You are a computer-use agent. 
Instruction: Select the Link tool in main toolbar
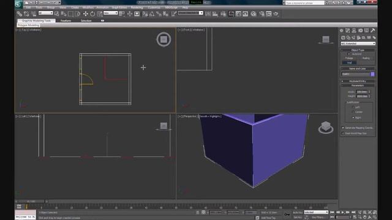(20, 13)
